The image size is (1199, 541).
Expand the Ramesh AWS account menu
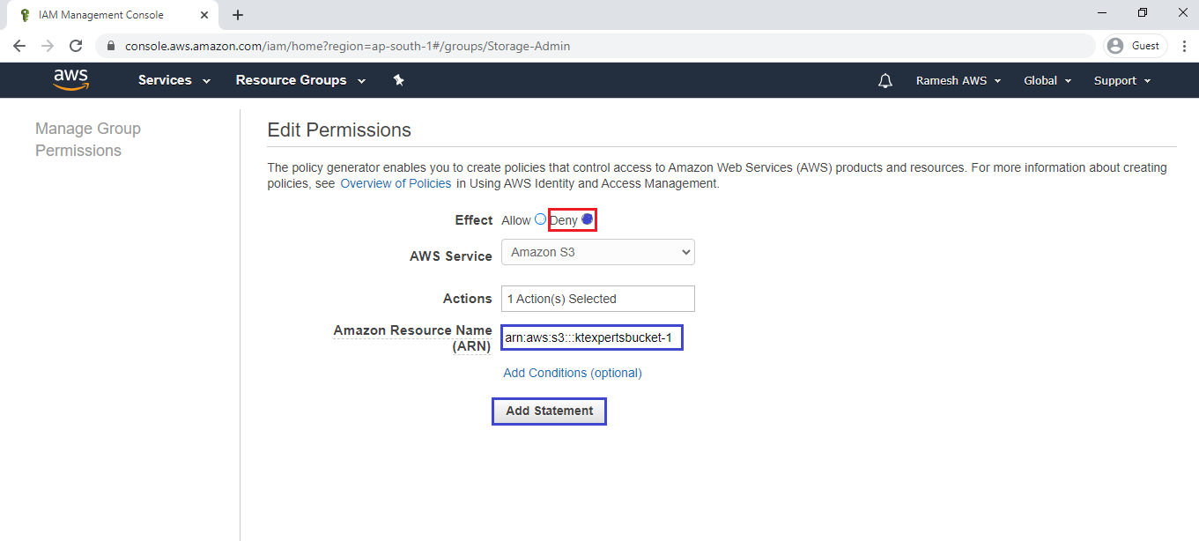(958, 80)
